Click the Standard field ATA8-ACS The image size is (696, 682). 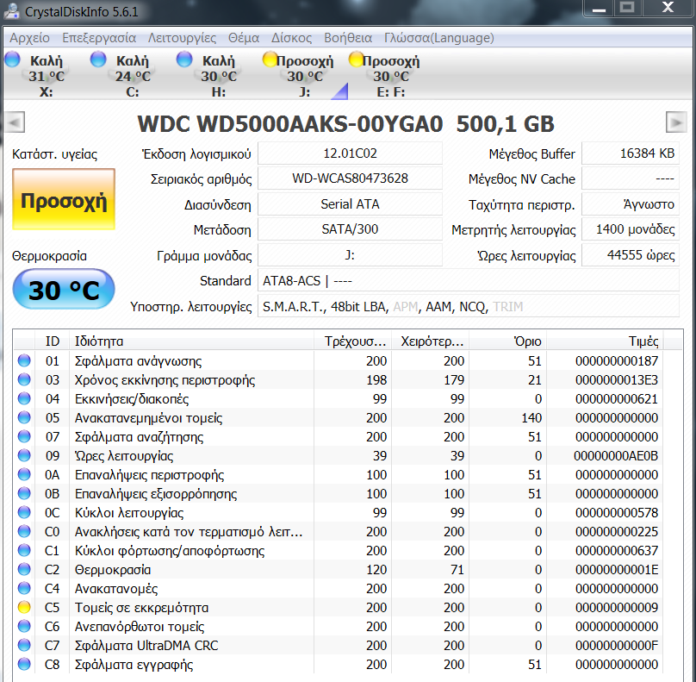coord(469,281)
